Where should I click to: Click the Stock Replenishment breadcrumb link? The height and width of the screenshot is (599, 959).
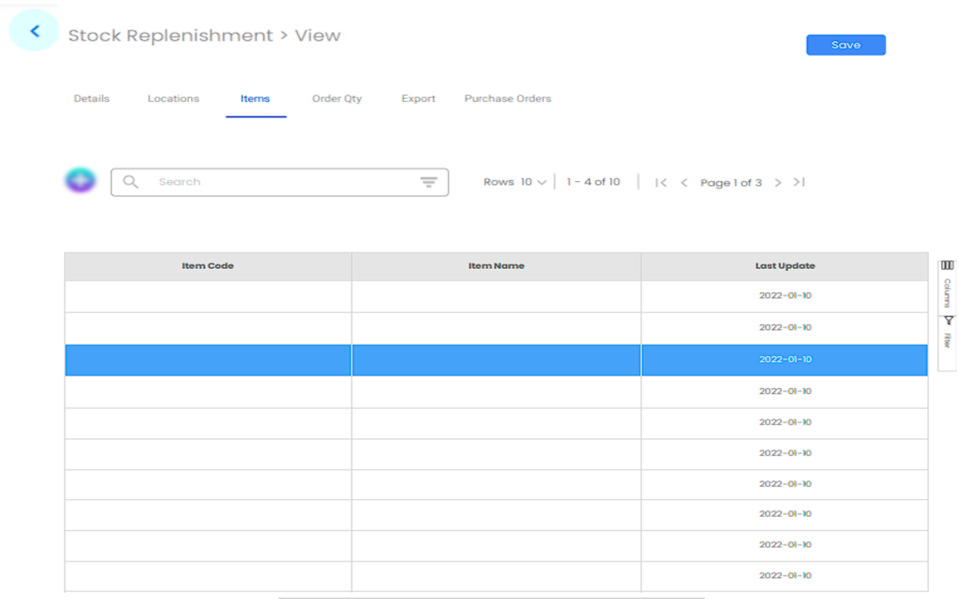170,35
